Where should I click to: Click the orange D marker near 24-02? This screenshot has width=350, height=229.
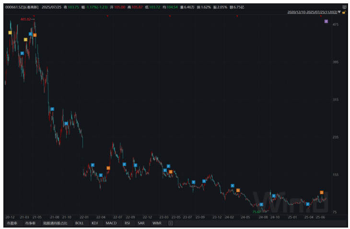tap(238, 190)
